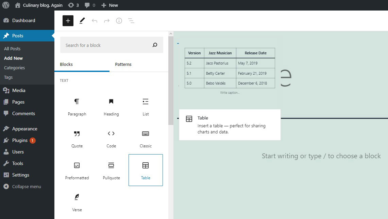Click the block search magnifier icon
Image resolution: width=388 pixels, height=219 pixels.
point(155,45)
